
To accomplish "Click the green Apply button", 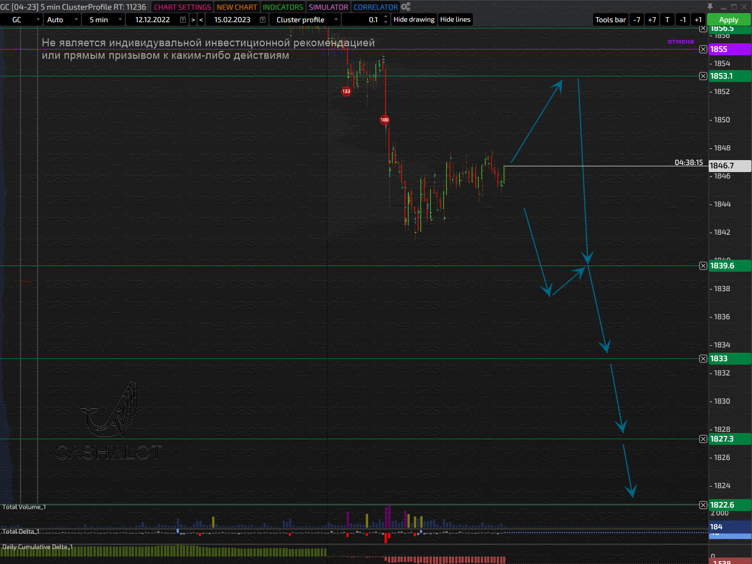I will coord(729,19).
